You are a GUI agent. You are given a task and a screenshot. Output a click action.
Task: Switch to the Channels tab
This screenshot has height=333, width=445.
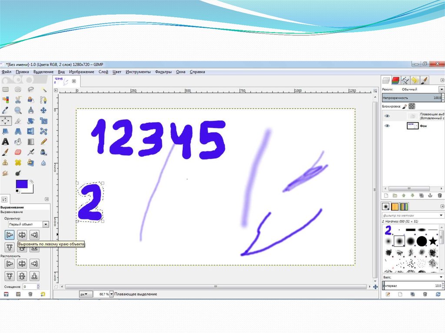tap(395, 81)
